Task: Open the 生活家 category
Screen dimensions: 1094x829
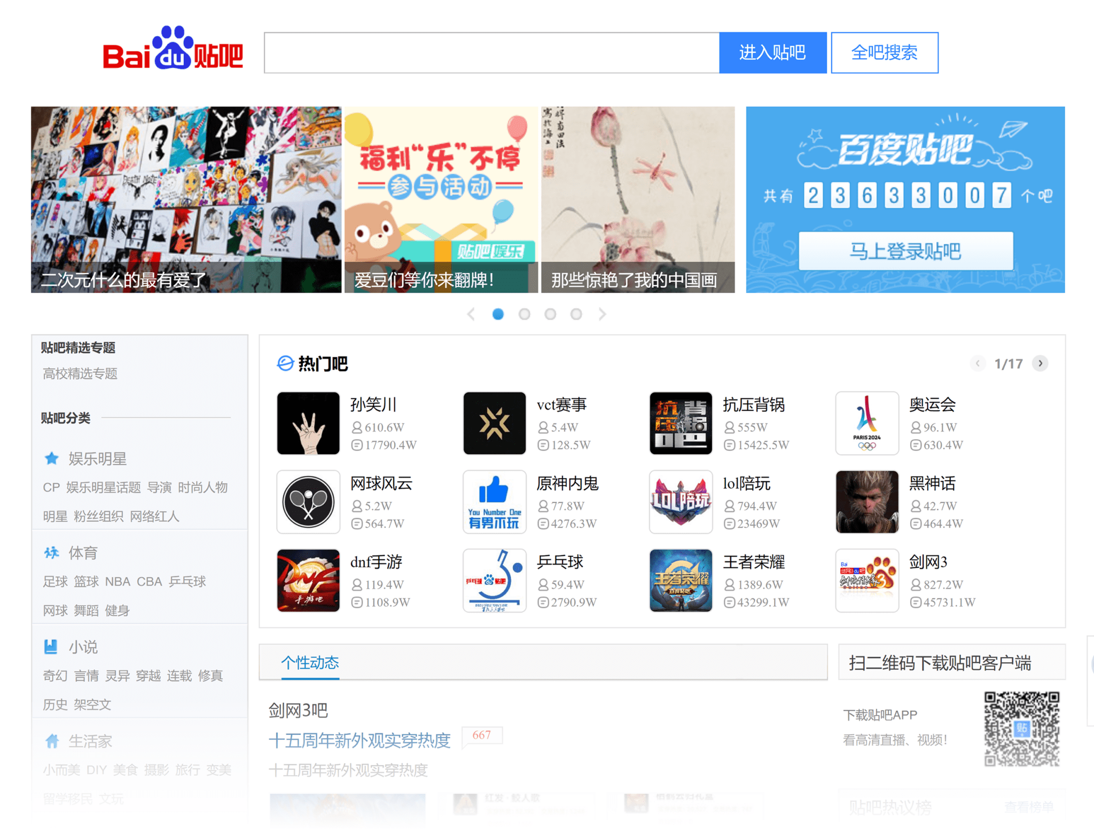Action: point(90,741)
